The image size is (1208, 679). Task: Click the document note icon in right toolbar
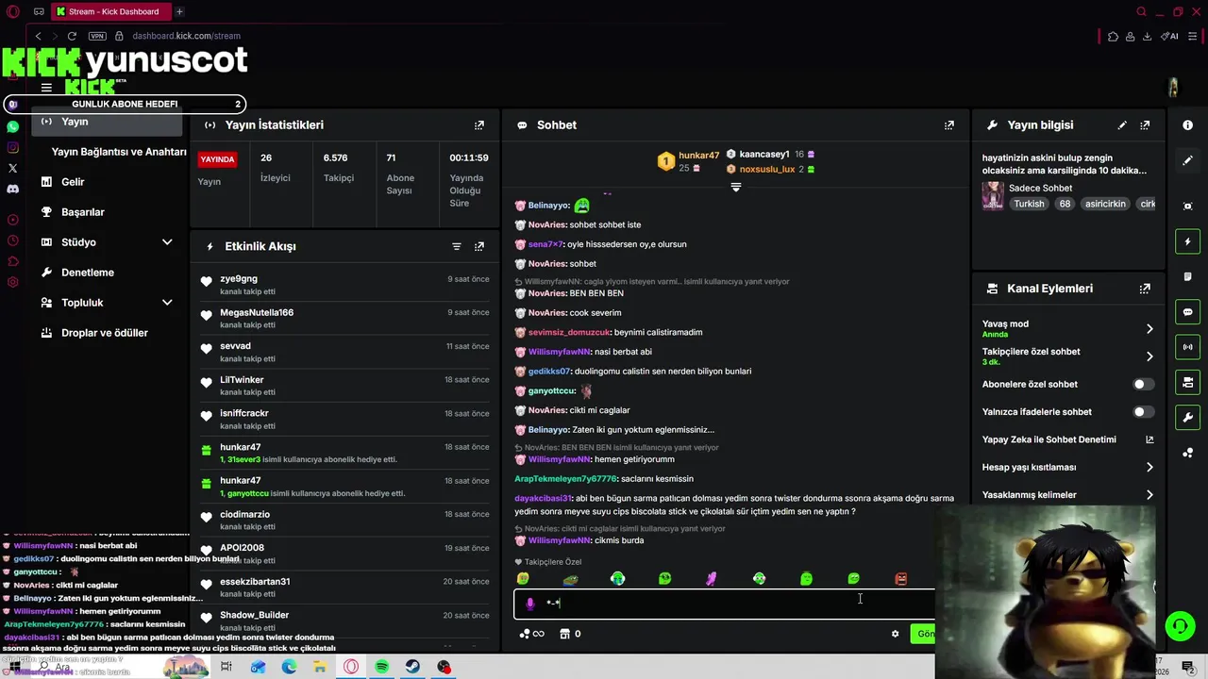(1187, 276)
